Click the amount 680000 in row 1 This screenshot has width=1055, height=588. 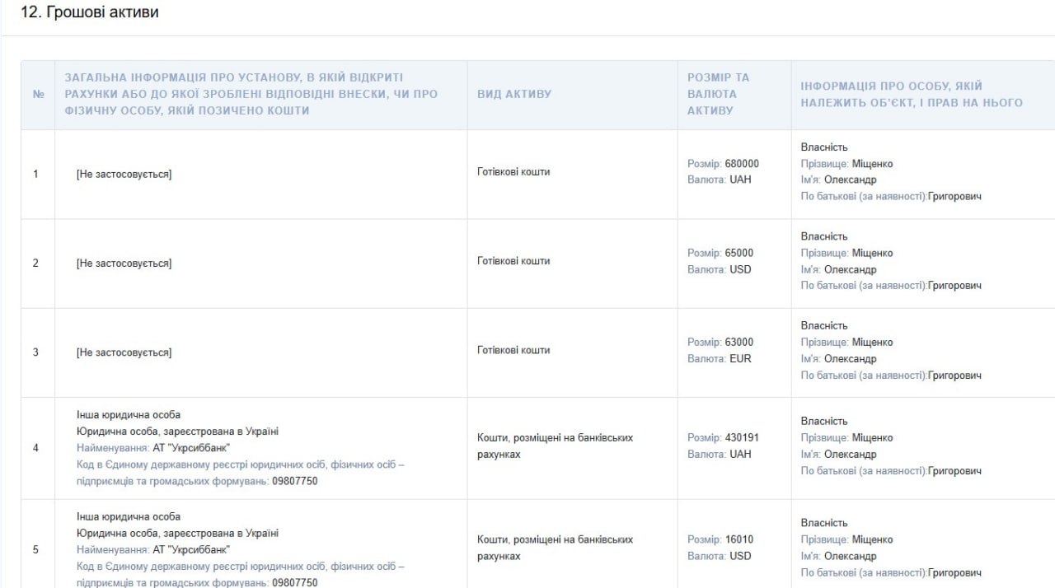coord(741,164)
